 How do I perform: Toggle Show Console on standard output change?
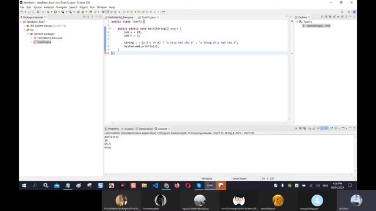(x=323, y=128)
